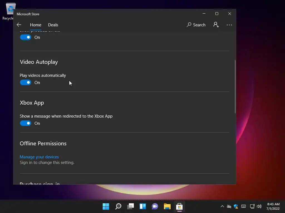Click the touch keyboard tray icon

[244, 206]
